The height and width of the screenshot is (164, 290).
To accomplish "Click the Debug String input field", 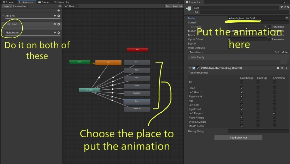I will [258, 131].
